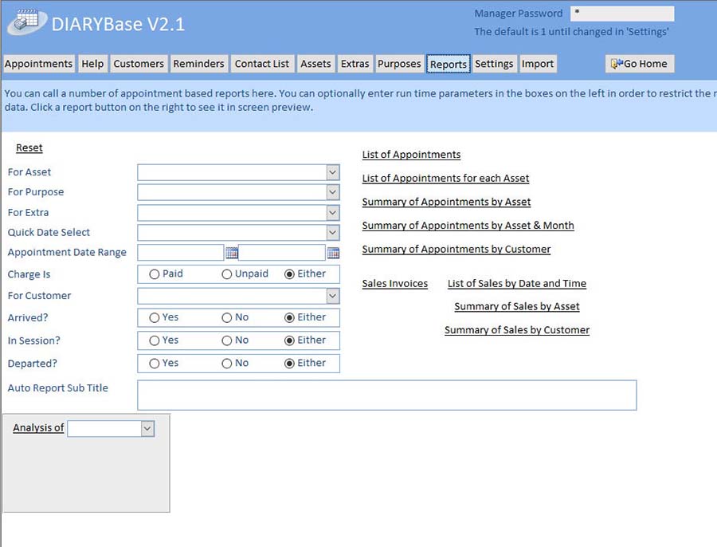
Task: Switch to the Extras tab
Action: 355,64
